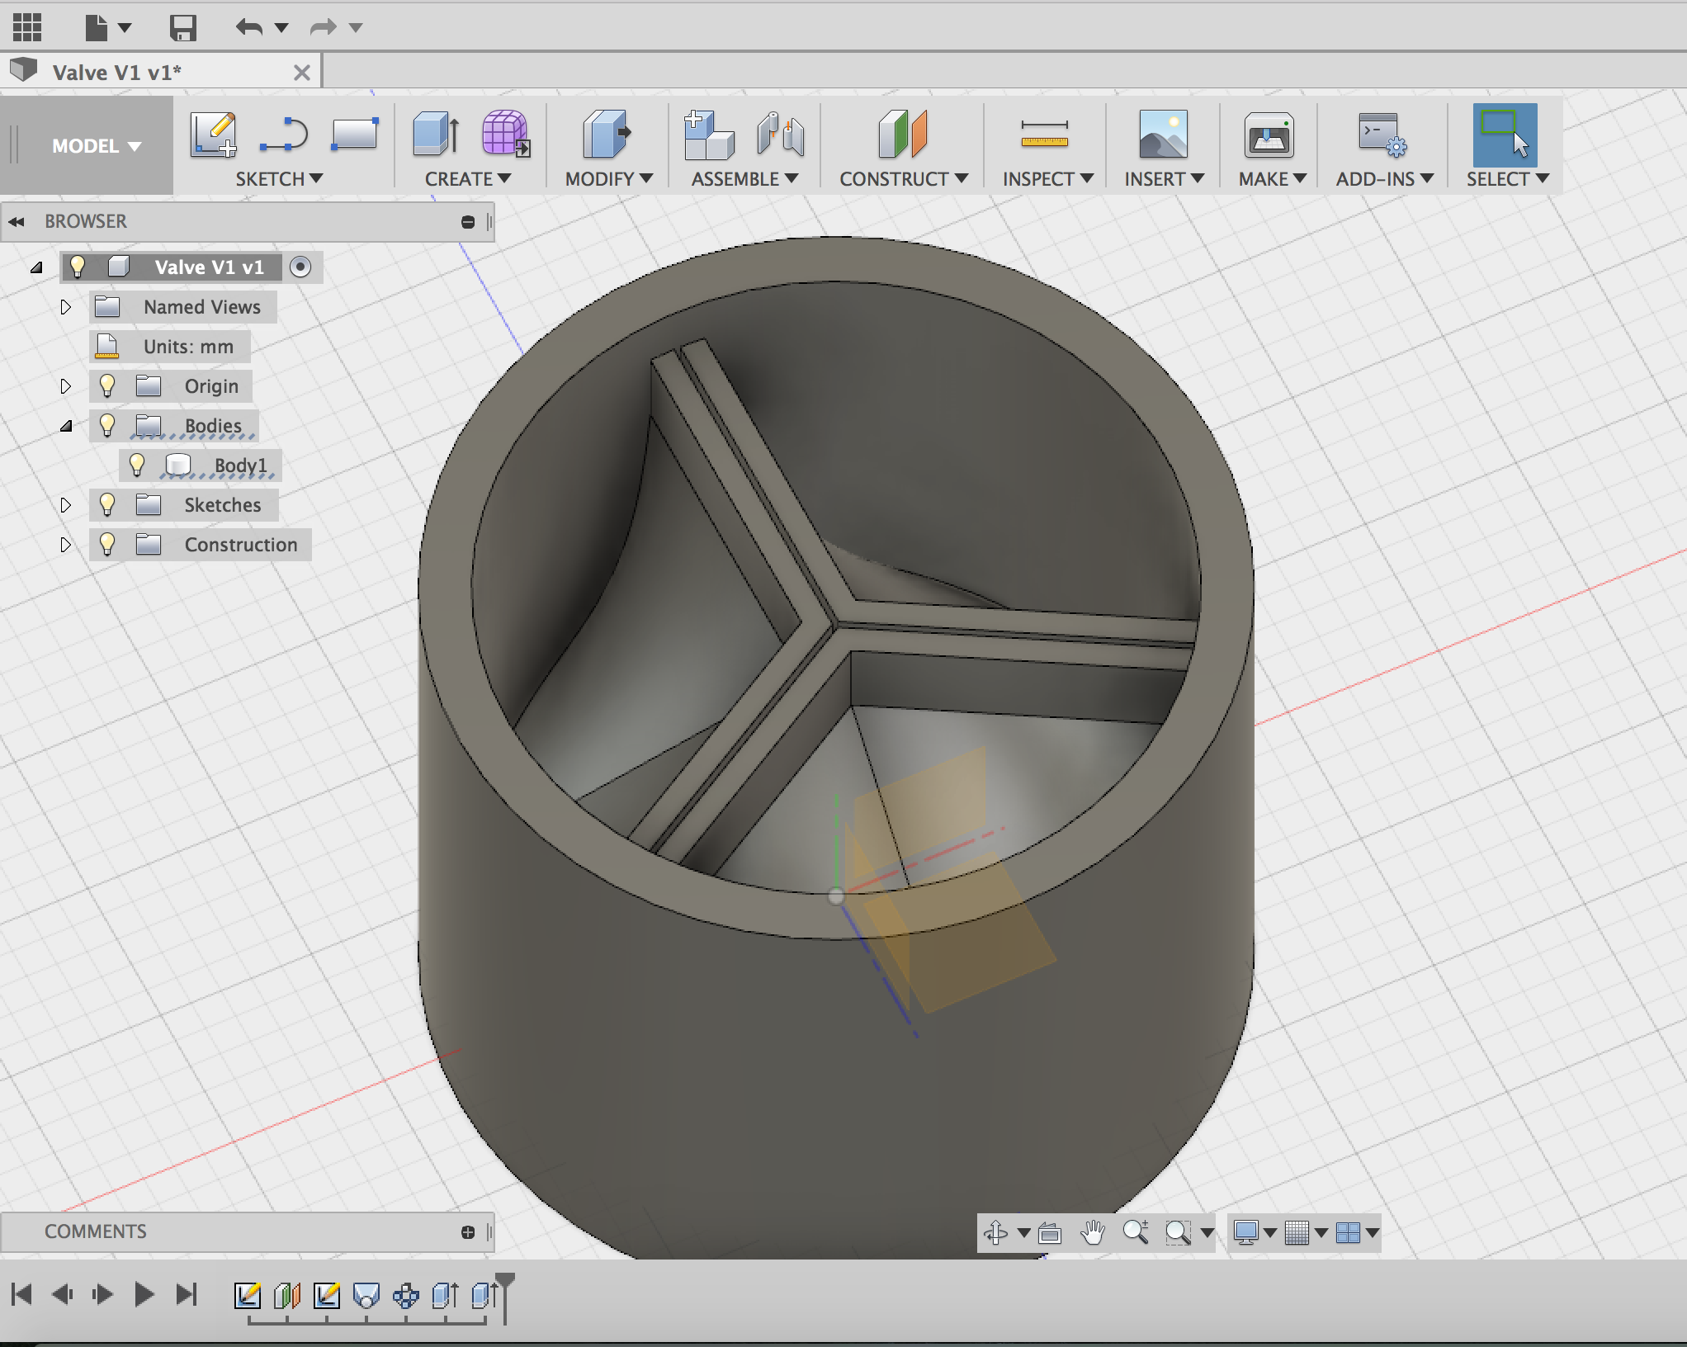Close the Valve V1 v1 document tab
This screenshot has width=1687, height=1347.
coord(302,73)
